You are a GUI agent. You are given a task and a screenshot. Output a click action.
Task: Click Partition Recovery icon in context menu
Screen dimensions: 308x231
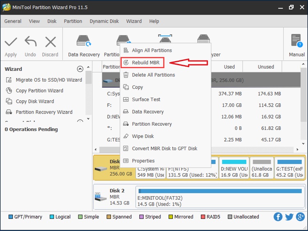pyautogui.click(x=126, y=124)
